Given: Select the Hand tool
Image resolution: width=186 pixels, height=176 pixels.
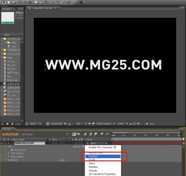Looking at the screenshot, I should click(x=9, y=2).
